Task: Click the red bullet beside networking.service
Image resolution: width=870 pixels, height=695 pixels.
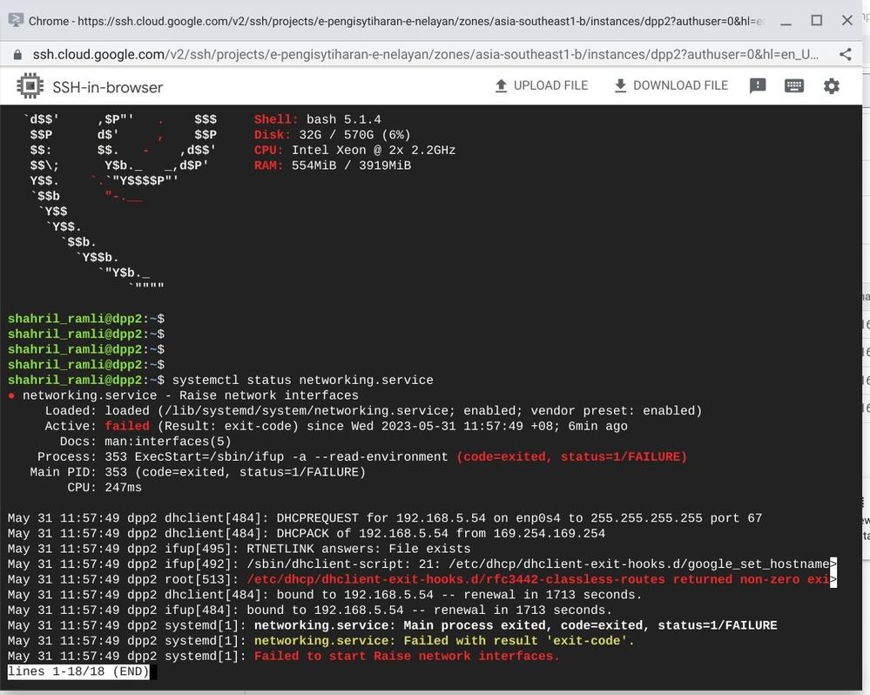Action: (11, 395)
